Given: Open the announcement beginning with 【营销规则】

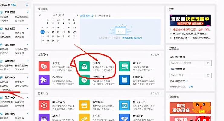Looking at the screenshot, I should 192,38.
